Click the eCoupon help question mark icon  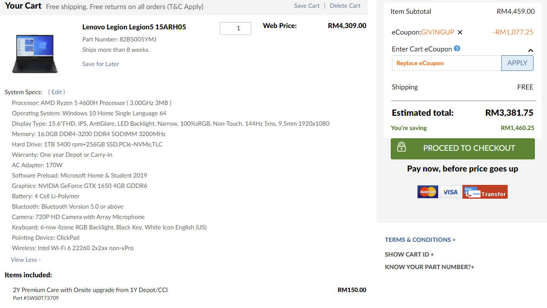click(x=457, y=49)
